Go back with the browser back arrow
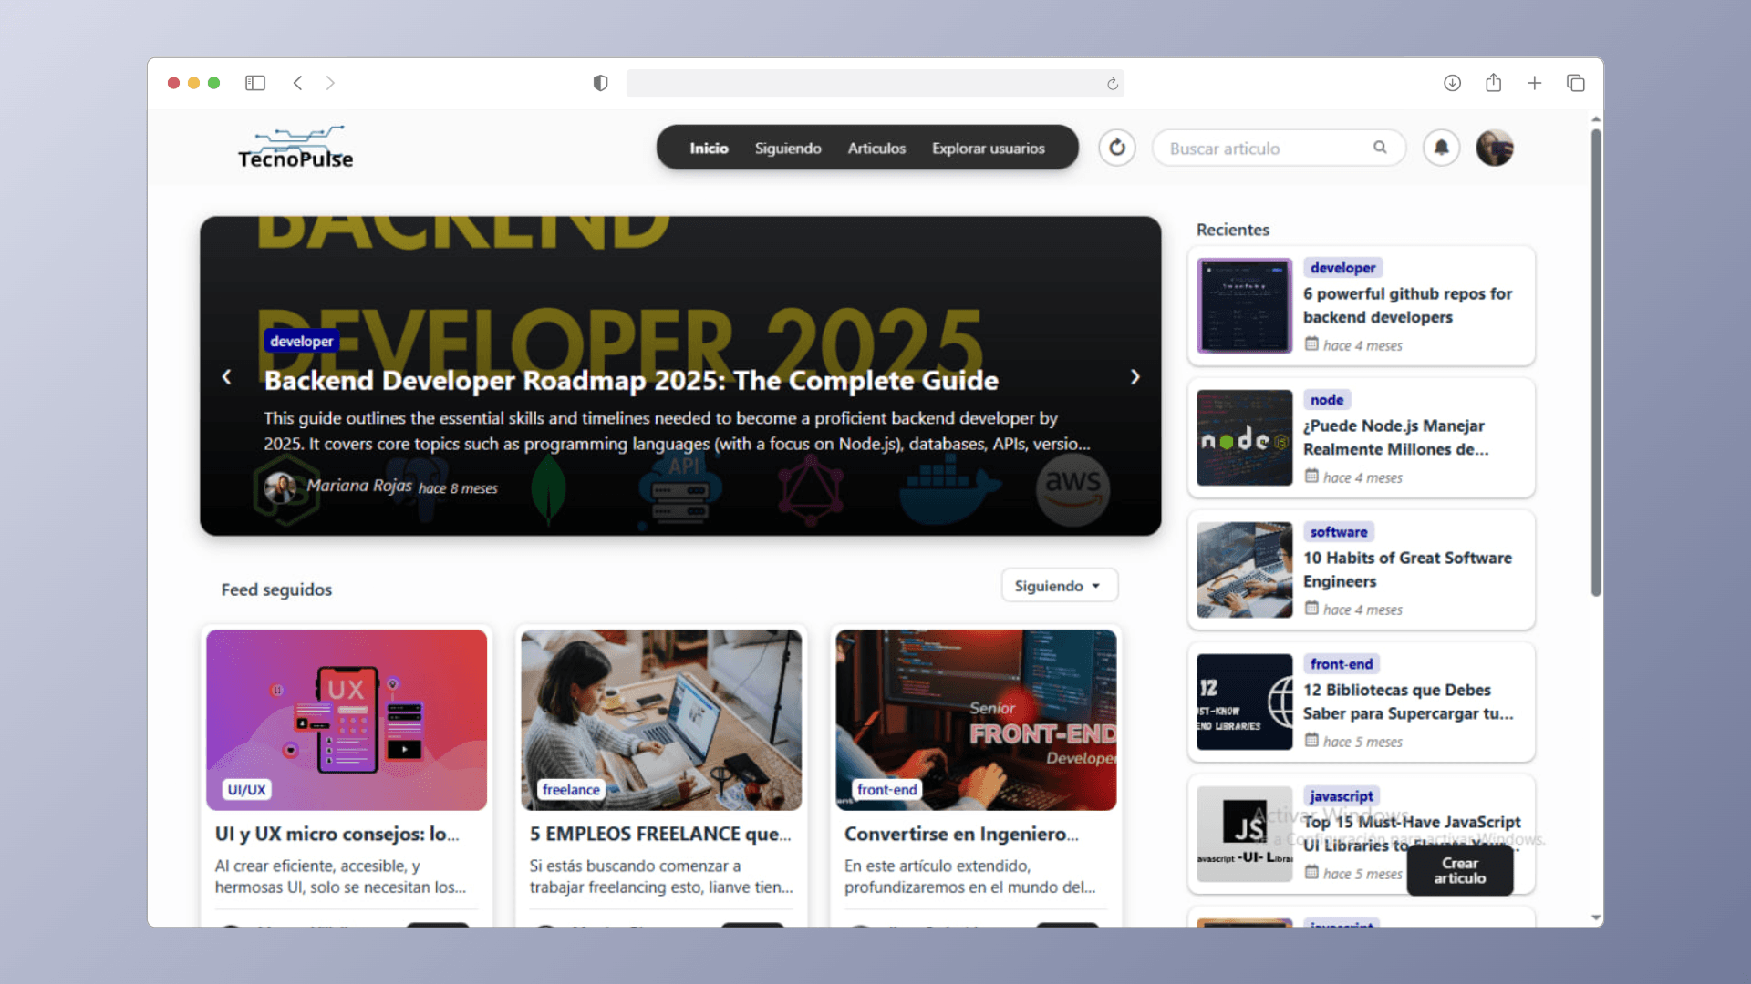The width and height of the screenshot is (1751, 984). (297, 83)
